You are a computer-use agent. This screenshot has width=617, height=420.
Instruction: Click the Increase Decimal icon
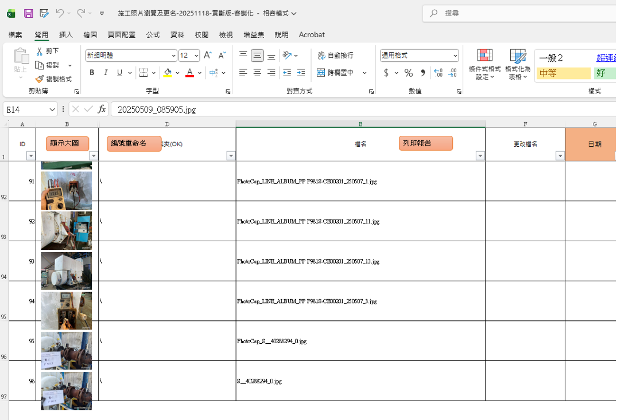point(437,73)
